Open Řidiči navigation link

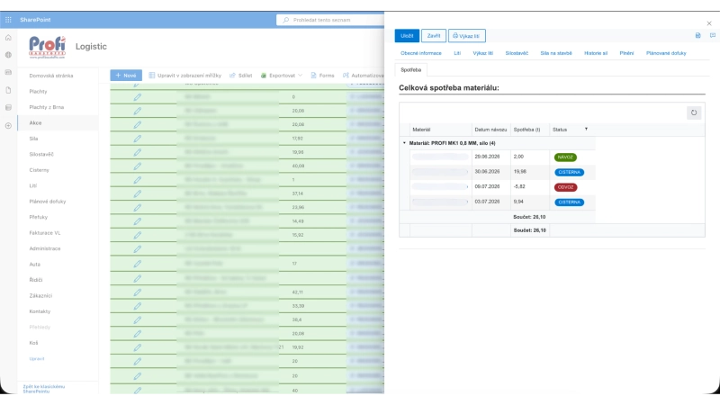(x=35, y=280)
